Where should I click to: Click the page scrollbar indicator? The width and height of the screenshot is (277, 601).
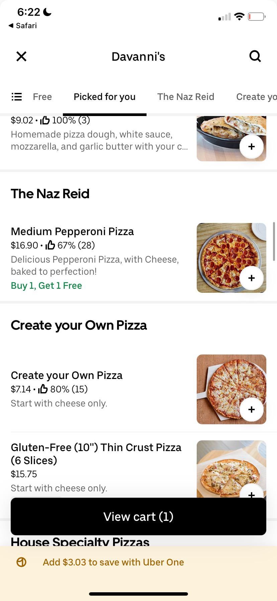click(274, 241)
